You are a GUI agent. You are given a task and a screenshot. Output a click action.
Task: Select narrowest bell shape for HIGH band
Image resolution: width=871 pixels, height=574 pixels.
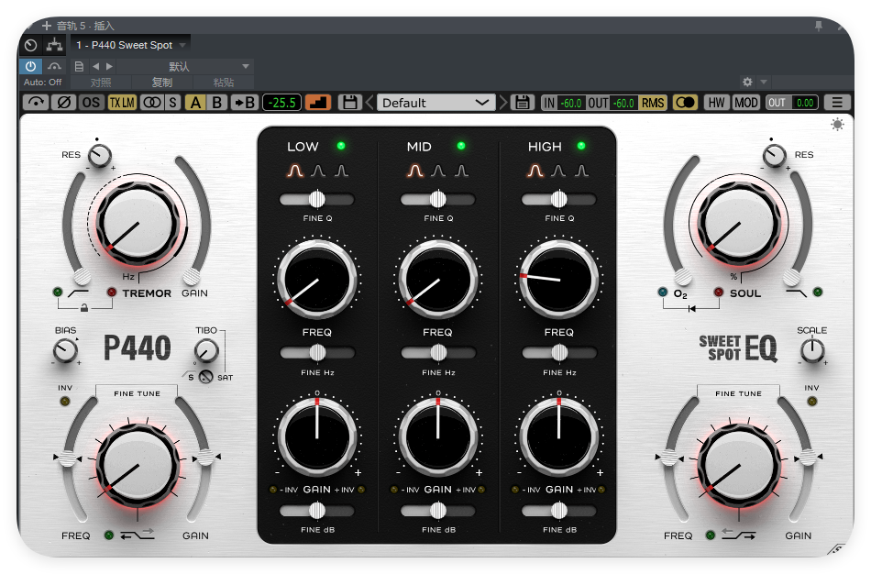[x=581, y=171]
